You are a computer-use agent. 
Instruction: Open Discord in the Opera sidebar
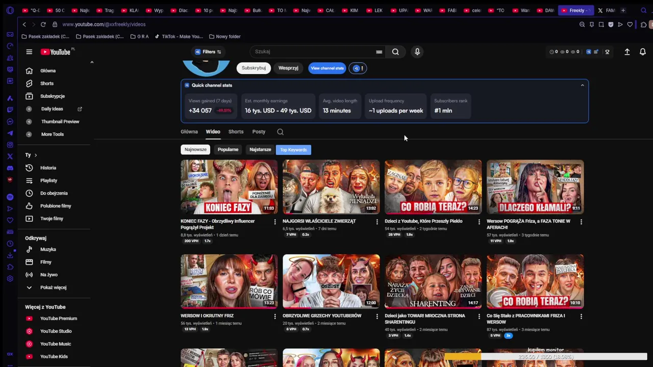click(10, 168)
